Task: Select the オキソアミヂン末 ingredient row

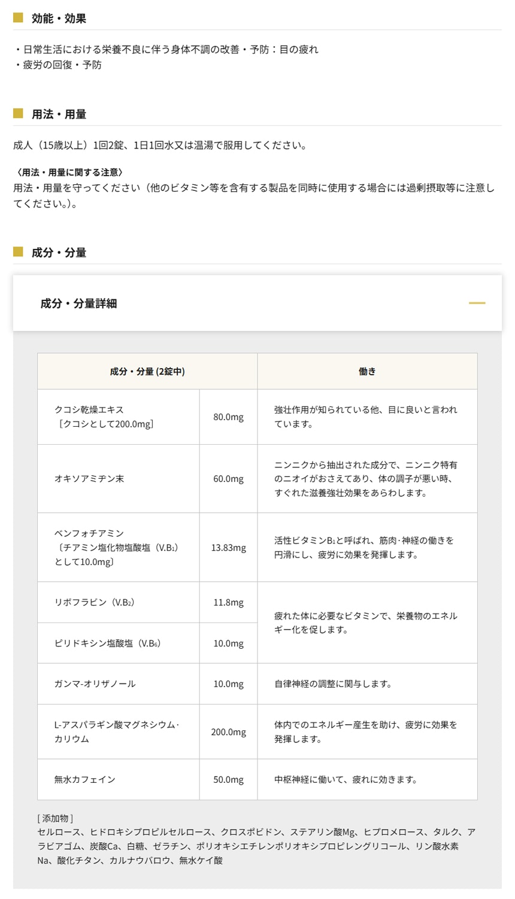Action: tap(89, 479)
